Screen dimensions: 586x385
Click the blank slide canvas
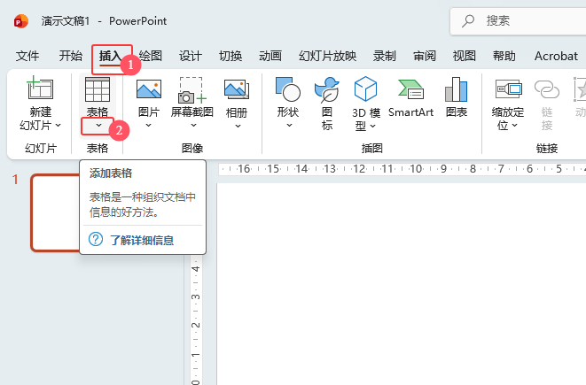(x=402, y=283)
